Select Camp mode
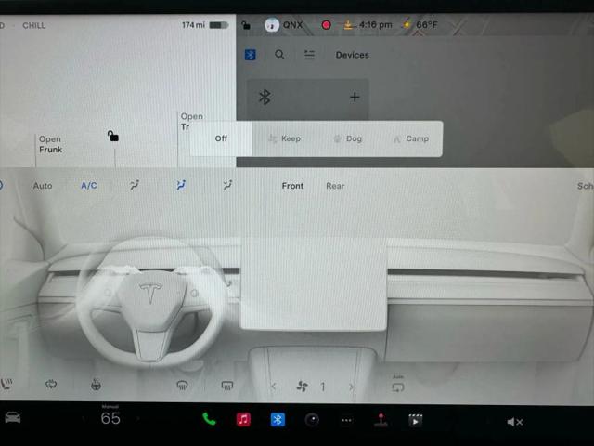This screenshot has width=594, height=446. tap(411, 138)
